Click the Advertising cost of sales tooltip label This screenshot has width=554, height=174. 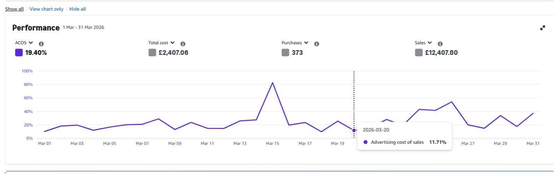tap(397, 142)
